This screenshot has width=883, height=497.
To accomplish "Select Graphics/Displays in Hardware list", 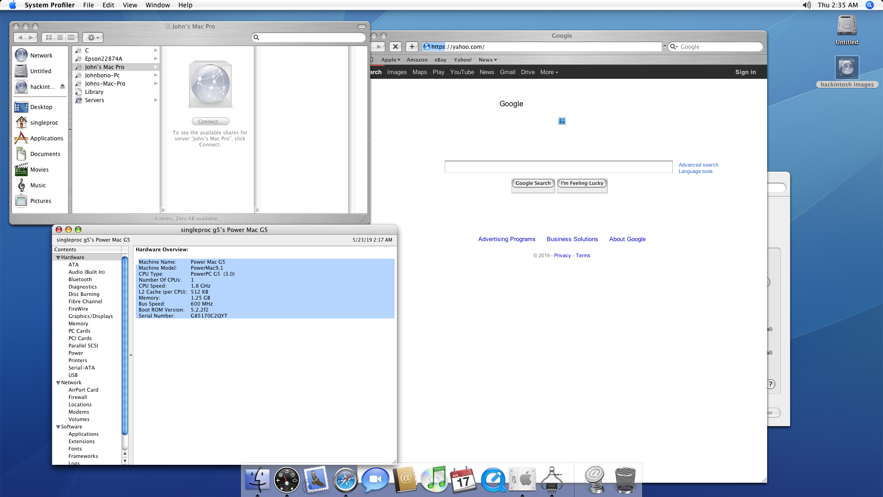I will coord(91,316).
